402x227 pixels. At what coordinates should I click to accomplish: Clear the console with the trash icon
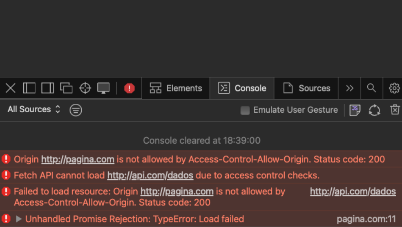point(395,110)
